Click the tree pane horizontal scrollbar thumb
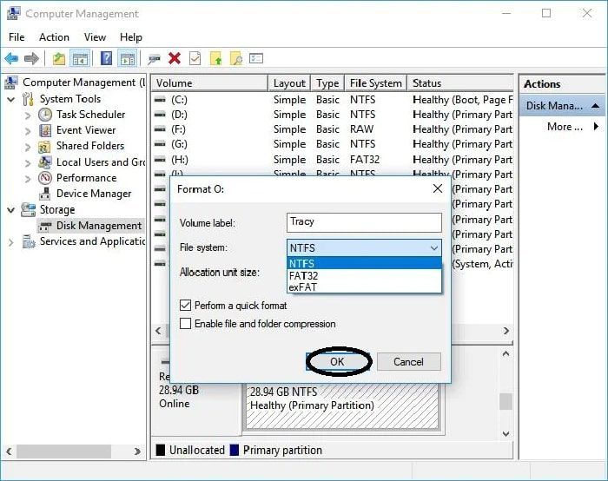The height and width of the screenshot is (481, 608). [63, 451]
